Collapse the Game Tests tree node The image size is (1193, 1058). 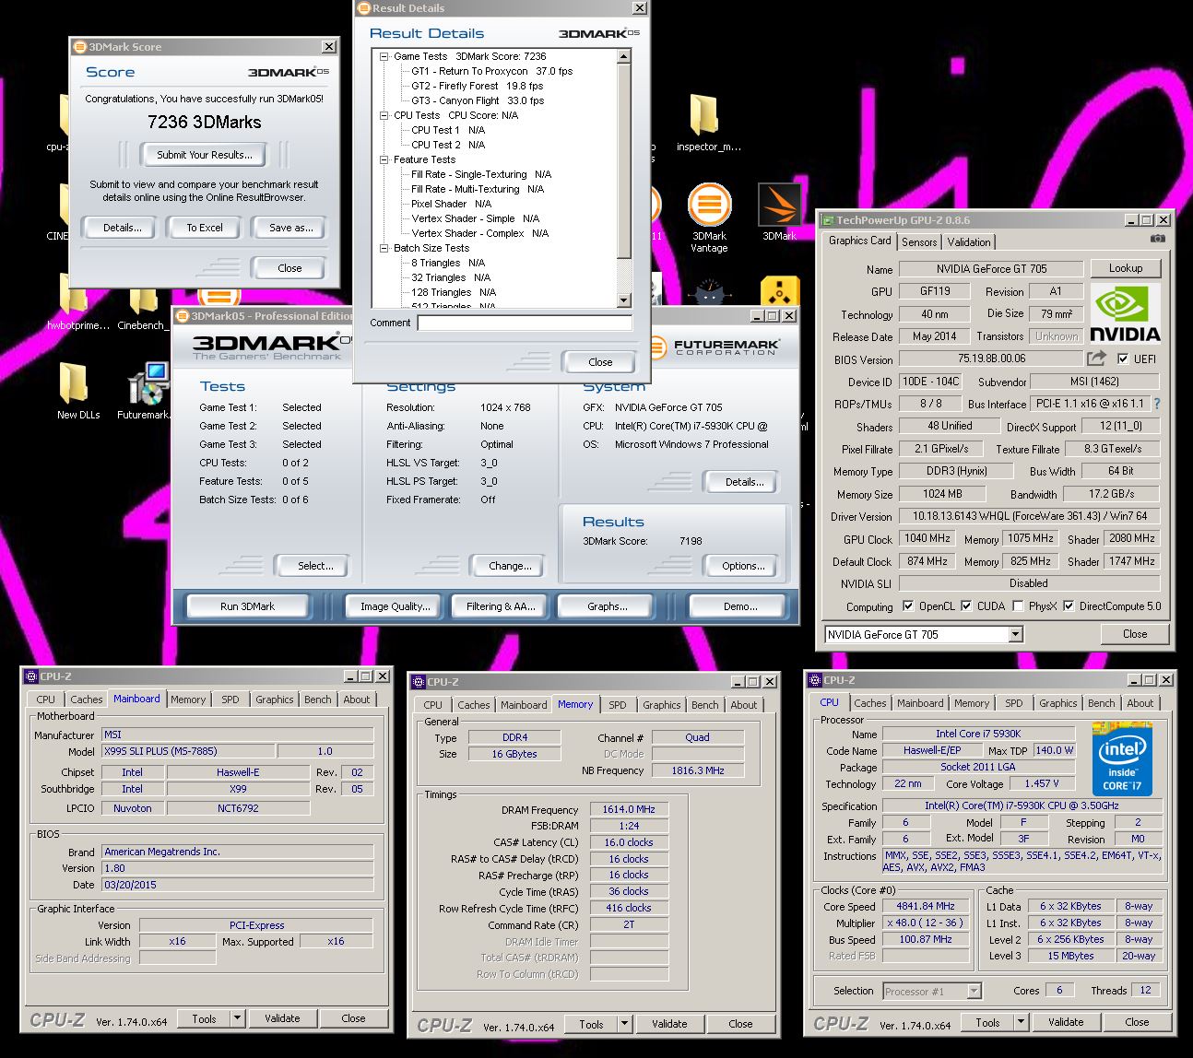(x=384, y=56)
